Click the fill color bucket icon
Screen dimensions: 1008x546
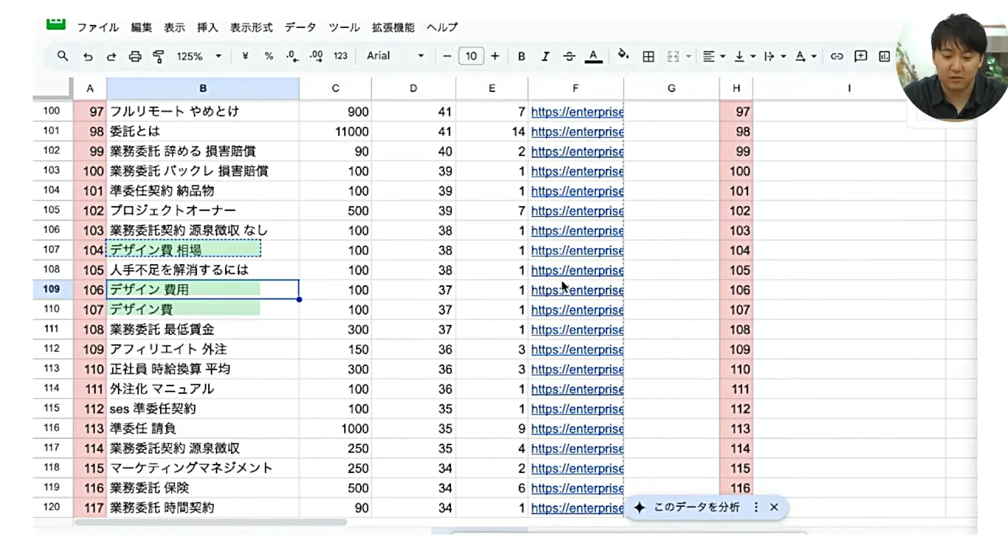pyautogui.click(x=623, y=55)
